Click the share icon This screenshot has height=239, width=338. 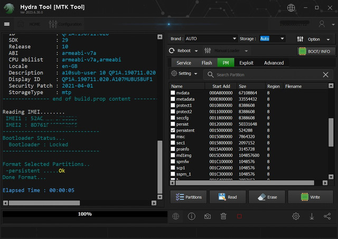click(327, 216)
